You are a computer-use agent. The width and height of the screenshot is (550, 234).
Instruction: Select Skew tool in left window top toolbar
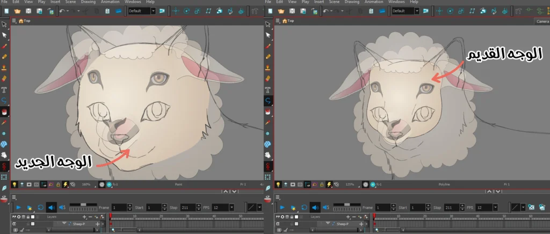pos(209,11)
